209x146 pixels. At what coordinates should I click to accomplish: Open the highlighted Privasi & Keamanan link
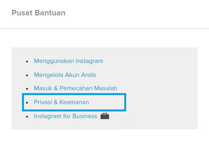tap(61, 102)
